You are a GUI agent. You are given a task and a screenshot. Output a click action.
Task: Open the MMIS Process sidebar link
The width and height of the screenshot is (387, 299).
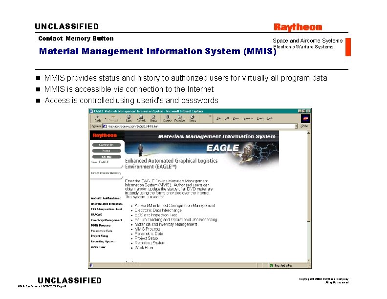click(x=101, y=226)
